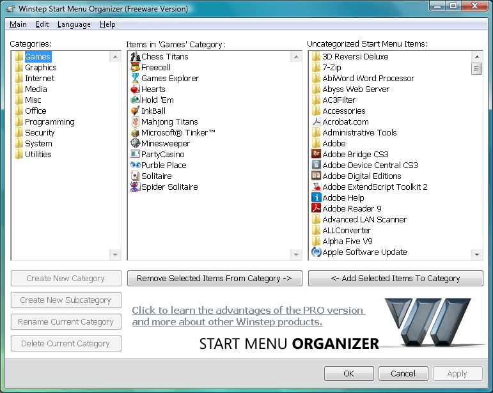493x393 pixels.
Task: Click the 7-Zip folder icon
Action: click(316, 67)
